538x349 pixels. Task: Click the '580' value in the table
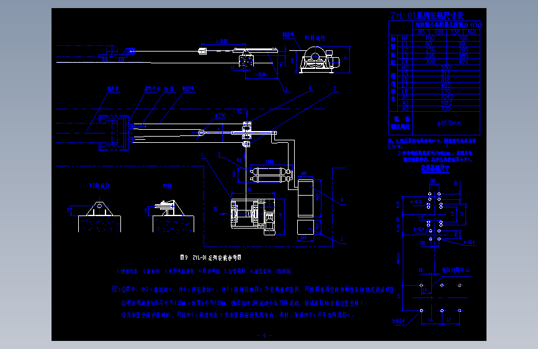tap(446, 67)
